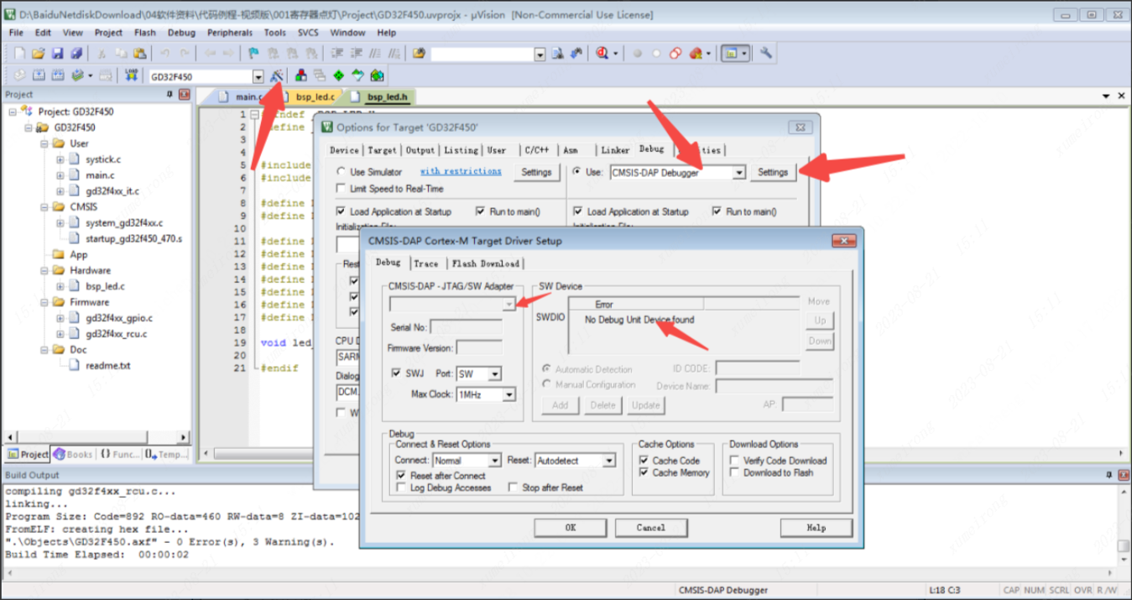Open the Reset Autodetect dropdown

pos(609,461)
